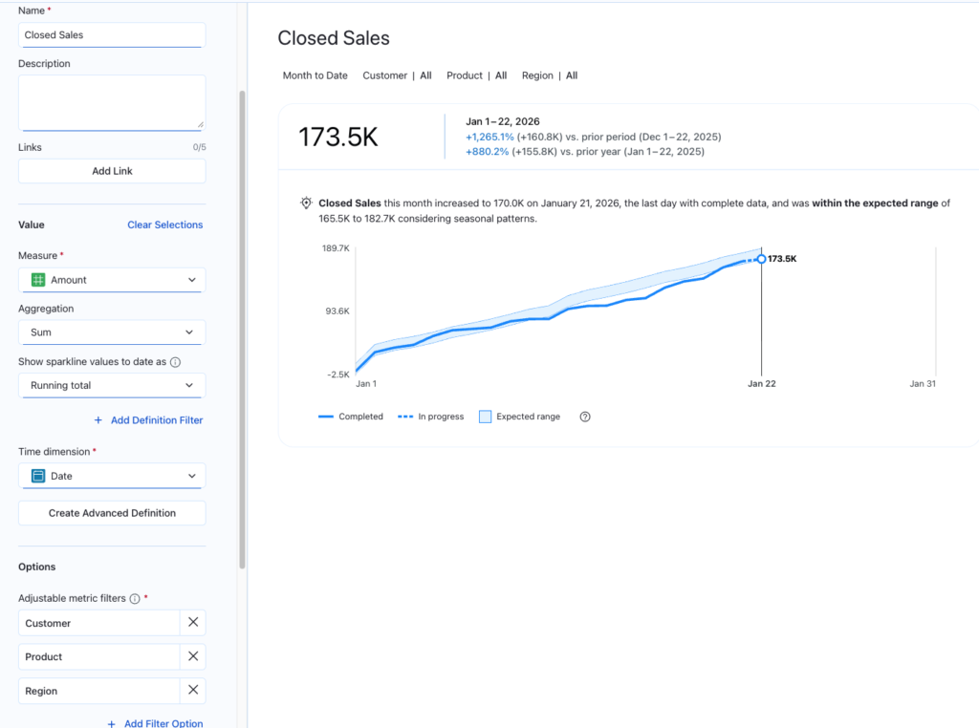
Task: Click the info icon beside sparkline values label
Action: (175, 362)
